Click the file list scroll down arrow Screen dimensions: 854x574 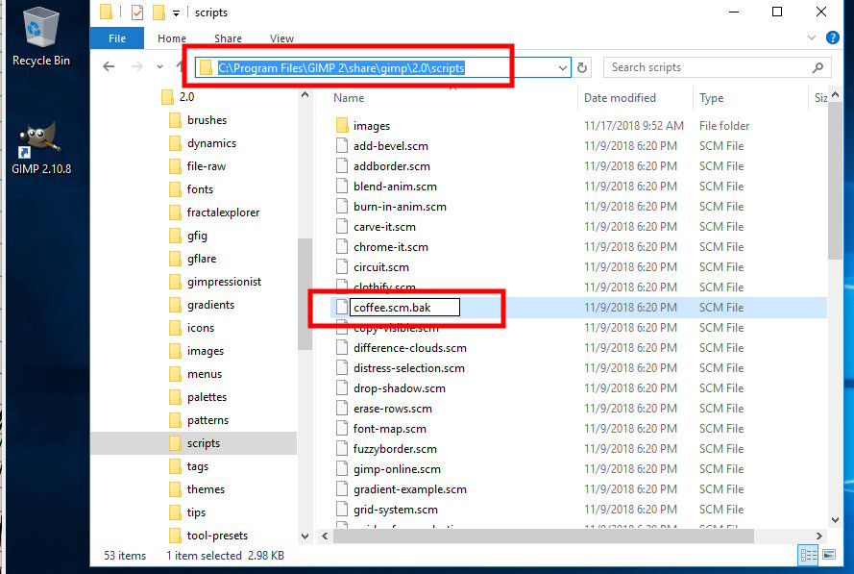[835, 520]
